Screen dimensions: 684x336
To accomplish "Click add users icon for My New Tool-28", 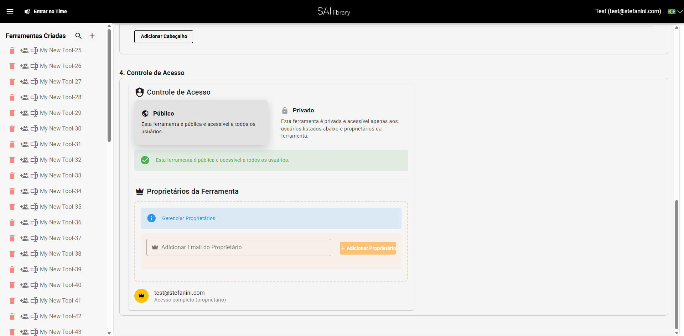I will (x=24, y=97).
